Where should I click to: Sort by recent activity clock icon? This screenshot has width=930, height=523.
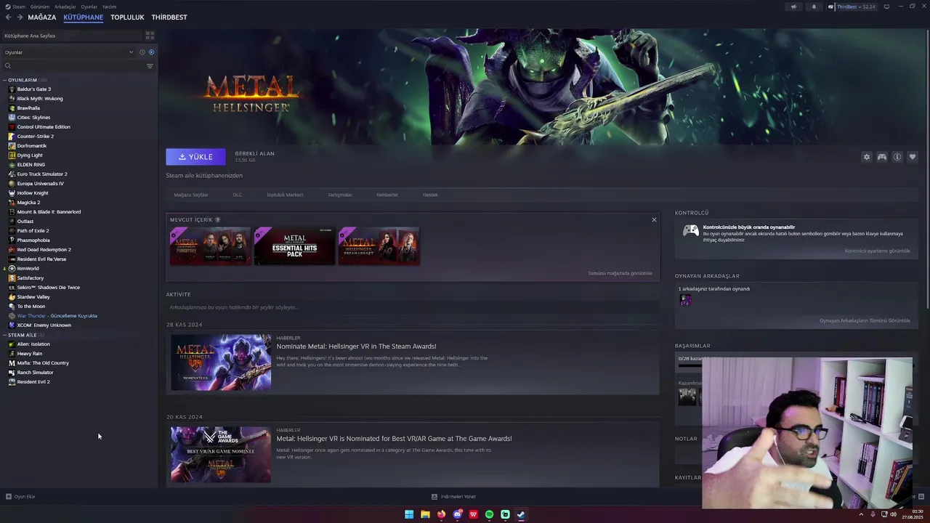142,52
